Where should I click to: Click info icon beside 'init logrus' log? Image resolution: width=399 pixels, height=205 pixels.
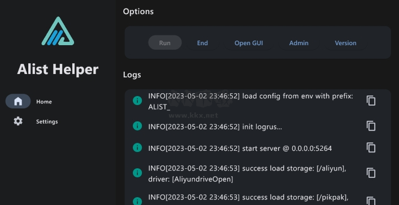[137, 125]
